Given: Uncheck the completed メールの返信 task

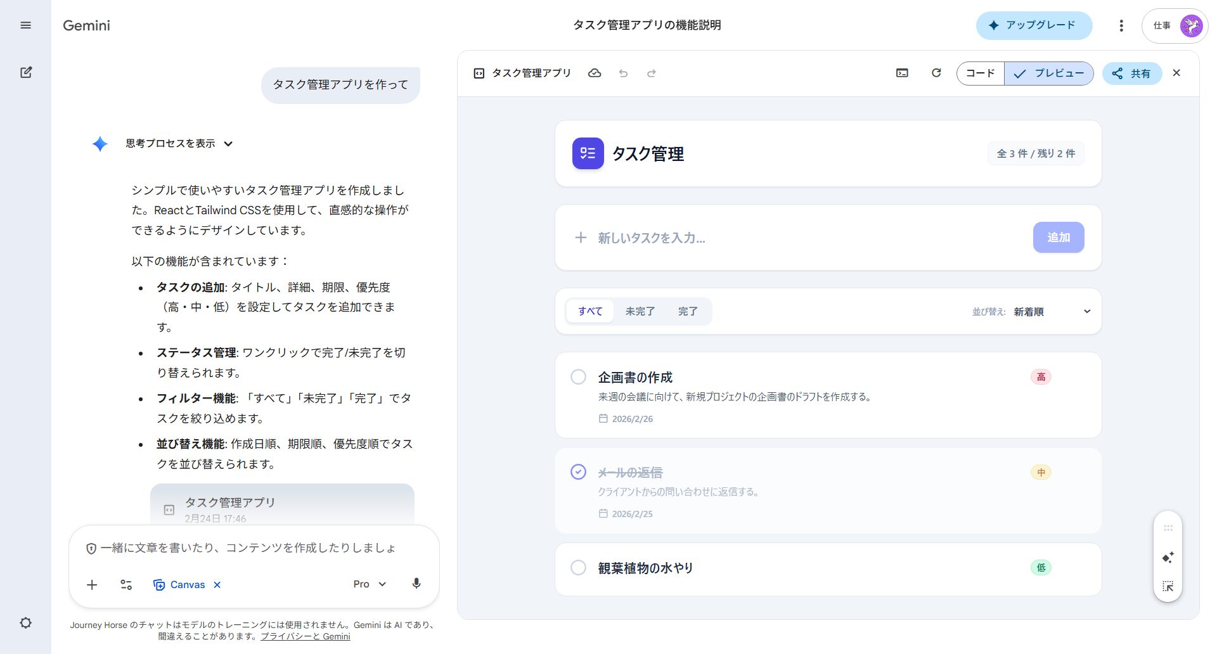Looking at the screenshot, I should coord(577,471).
